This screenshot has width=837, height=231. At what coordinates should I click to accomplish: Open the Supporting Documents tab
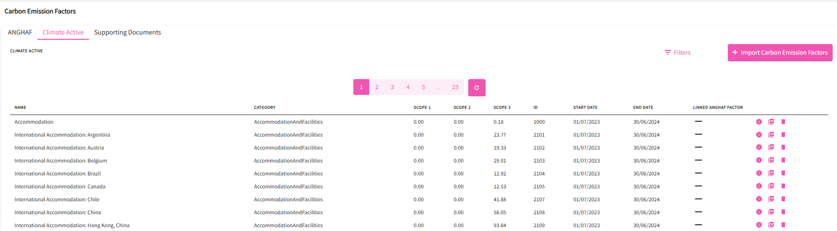click(127, 33)
